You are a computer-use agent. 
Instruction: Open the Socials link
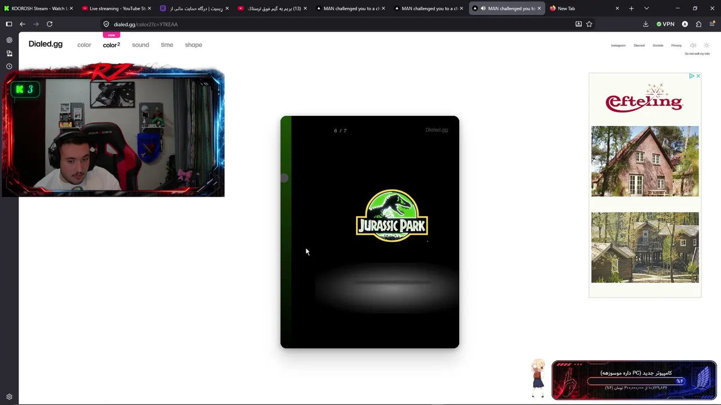click(658, 46)
